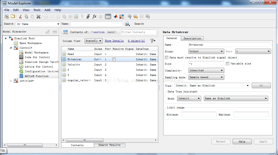Select MATLAB Function in the hierarchy tree
Viewport: 278px width, 155px height.
(36, 76)
